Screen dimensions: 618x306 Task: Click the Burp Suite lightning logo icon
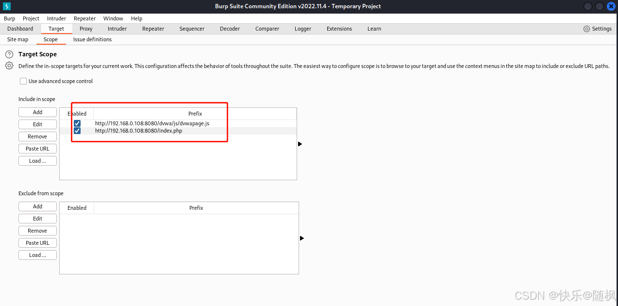[7, 6]
